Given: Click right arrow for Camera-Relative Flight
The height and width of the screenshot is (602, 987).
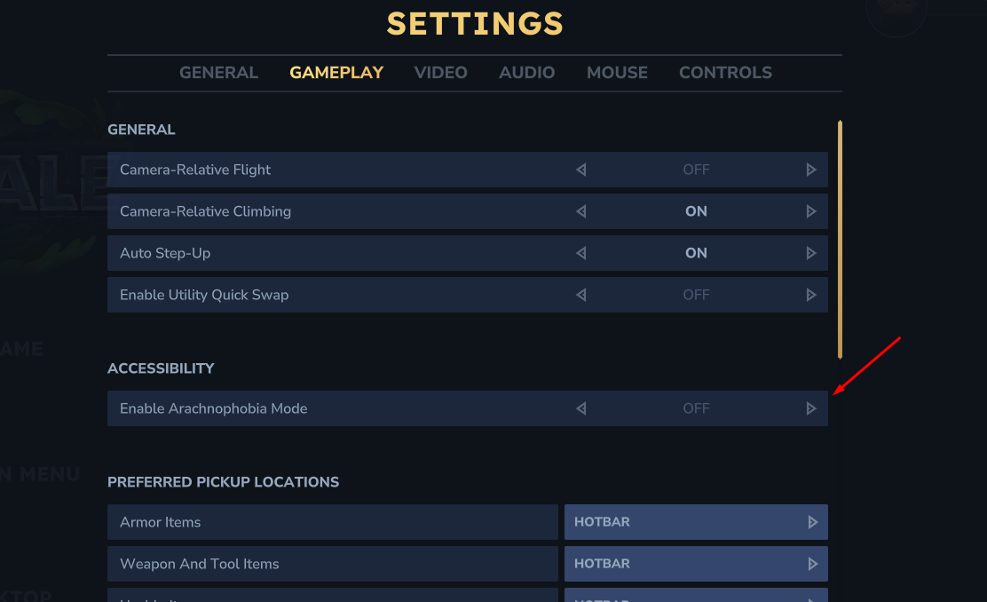Looking at the screenshot, I should point(810,170).
